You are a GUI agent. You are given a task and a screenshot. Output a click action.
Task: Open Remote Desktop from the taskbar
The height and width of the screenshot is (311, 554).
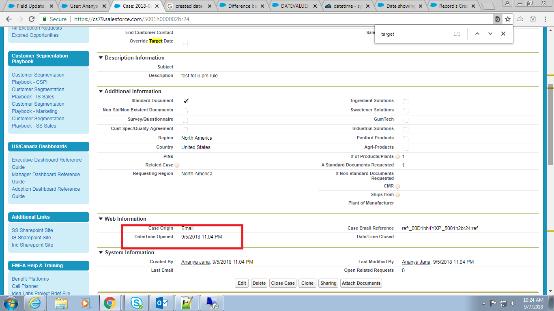[x=212, y=303]
